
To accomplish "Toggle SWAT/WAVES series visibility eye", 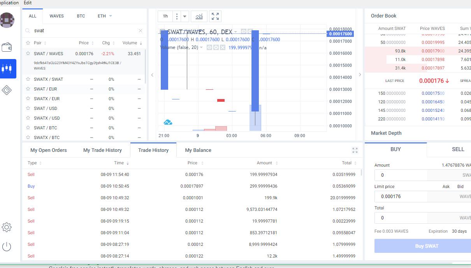I will pyautogui.click(x=243, y=31).
